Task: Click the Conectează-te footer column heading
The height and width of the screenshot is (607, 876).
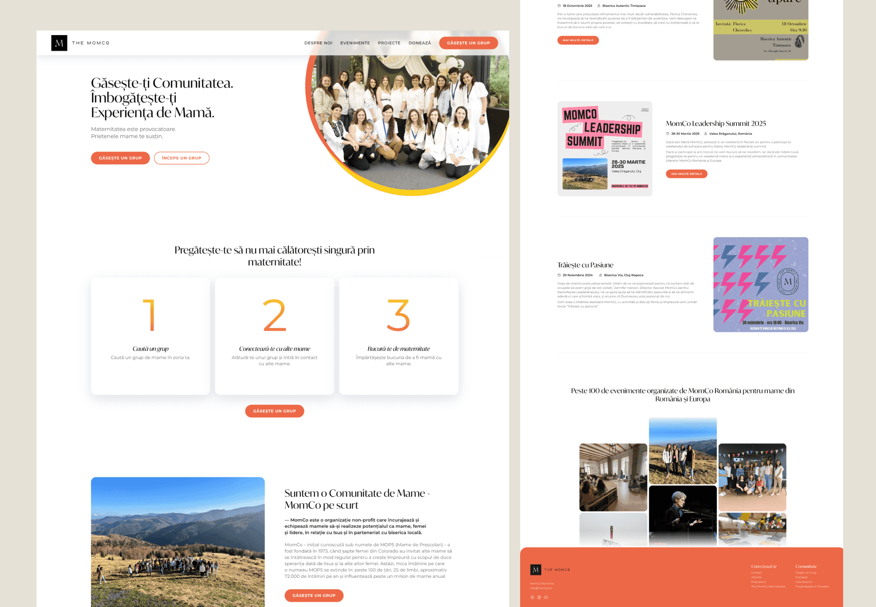Action: click(x=764, y=566)
